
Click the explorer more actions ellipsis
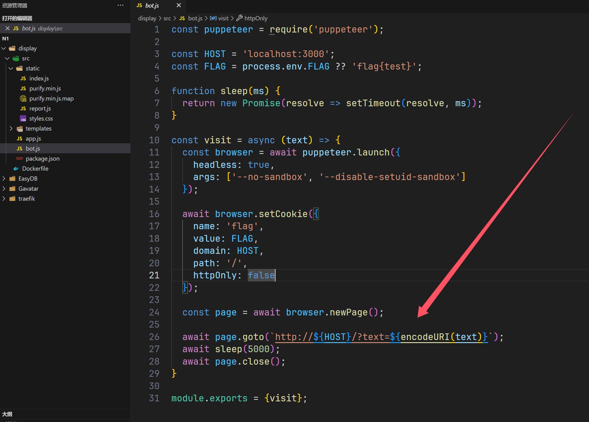tap(120, 5)
